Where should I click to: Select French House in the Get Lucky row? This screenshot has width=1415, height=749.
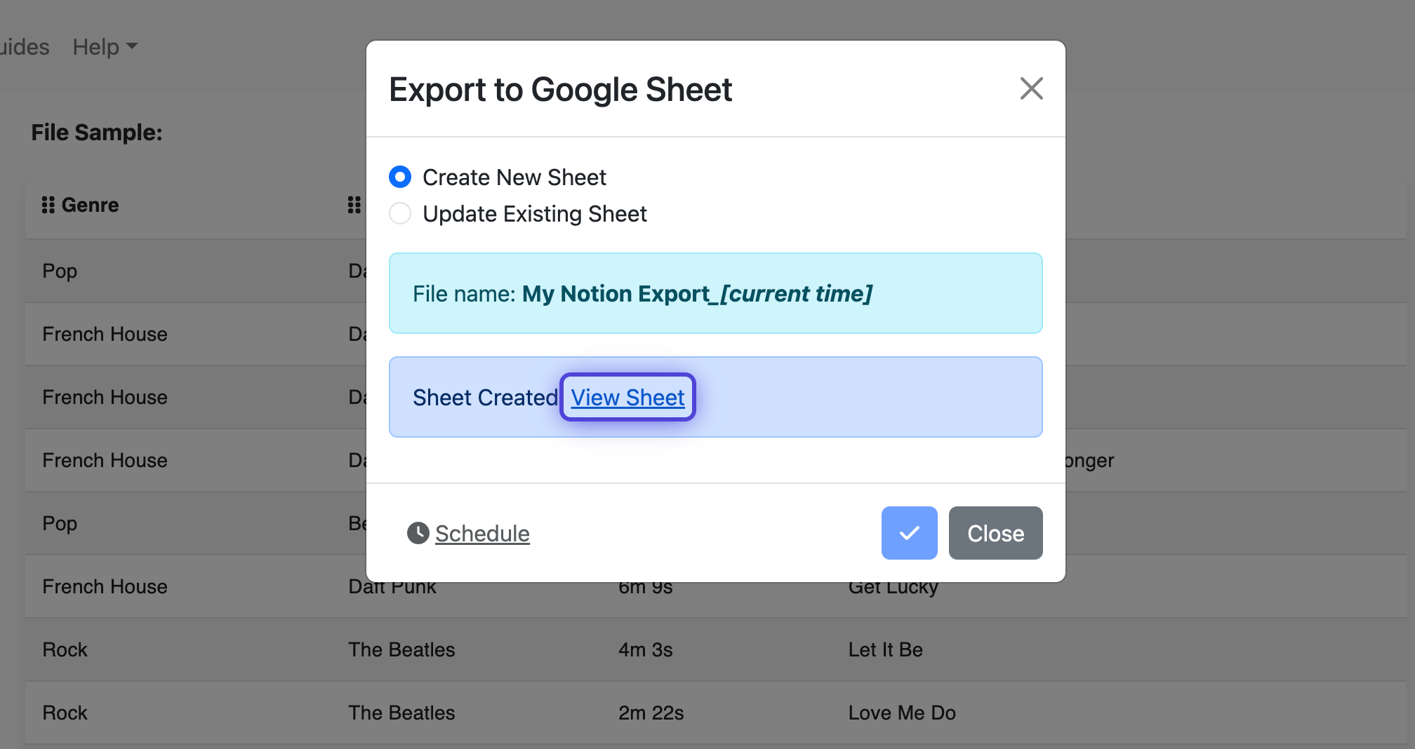pos(105,587)
